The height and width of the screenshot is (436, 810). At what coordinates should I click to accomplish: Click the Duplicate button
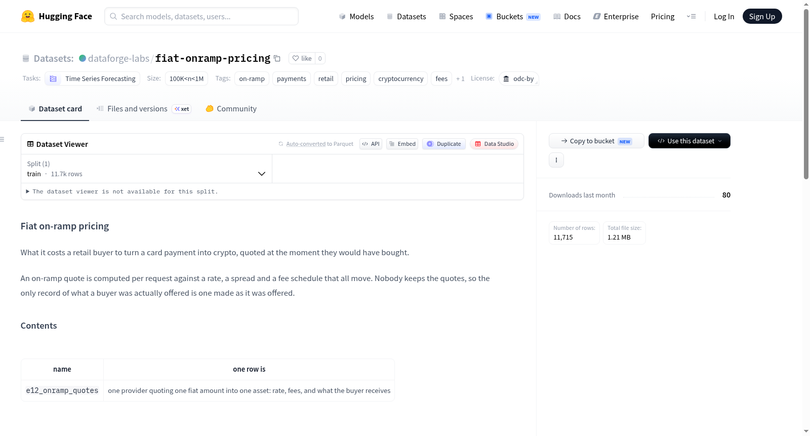tap(444, 144)
